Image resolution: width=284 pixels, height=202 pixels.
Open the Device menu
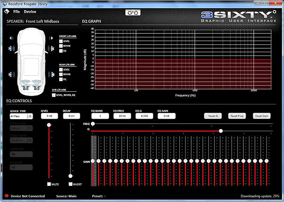pyautogui.click(x=30, y=12)
